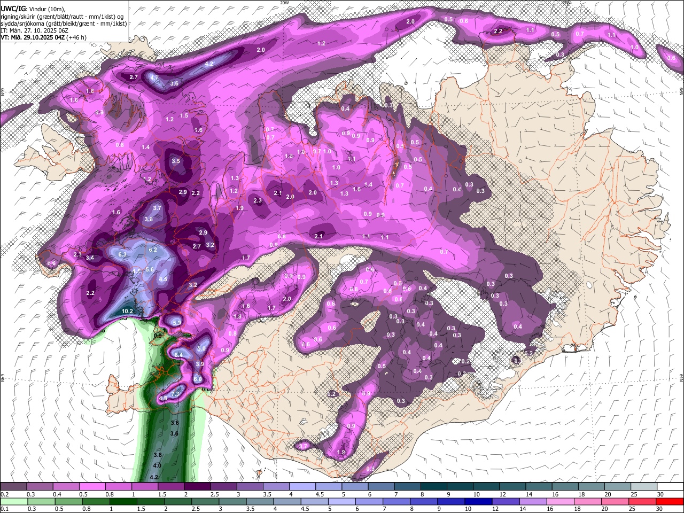Select grey-blue 3.5 swatch in rain legend
The height and width of the screenshot is (513, 684).
click(260, 501)
